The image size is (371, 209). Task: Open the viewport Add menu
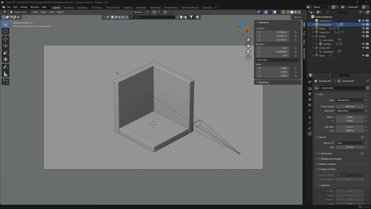[51, 12]
